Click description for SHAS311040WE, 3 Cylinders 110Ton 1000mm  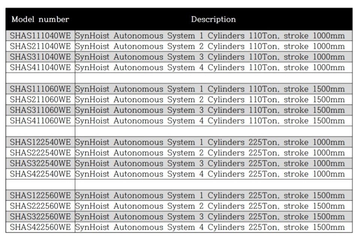(x=213, y=57)
